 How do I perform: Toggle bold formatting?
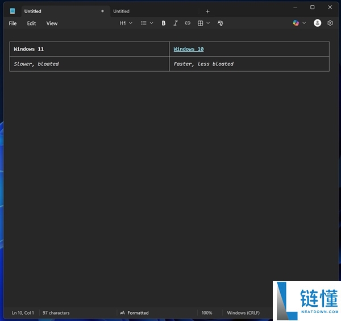164,23
